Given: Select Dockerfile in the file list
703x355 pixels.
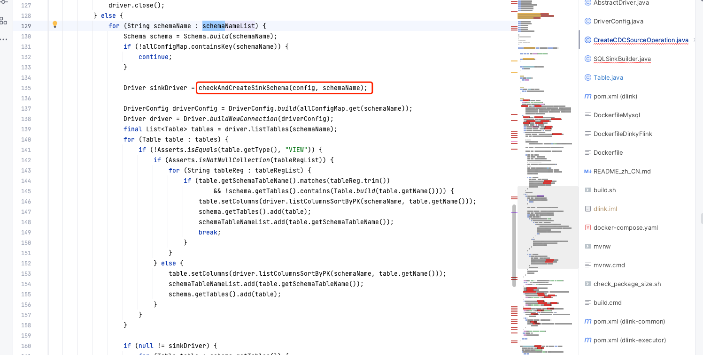Looking at the screenshot, I should click(607, 152).
